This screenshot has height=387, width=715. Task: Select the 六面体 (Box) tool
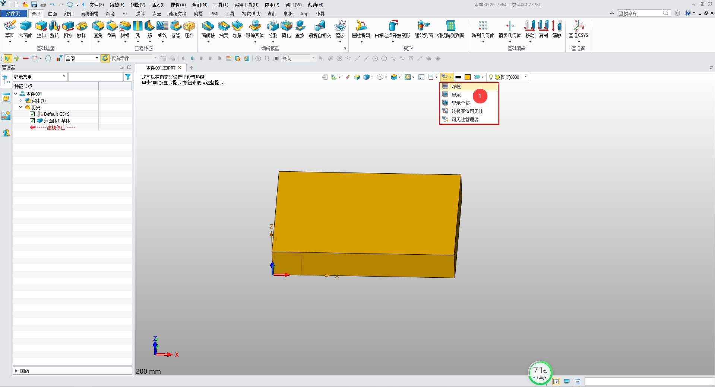tap(25, 30)
